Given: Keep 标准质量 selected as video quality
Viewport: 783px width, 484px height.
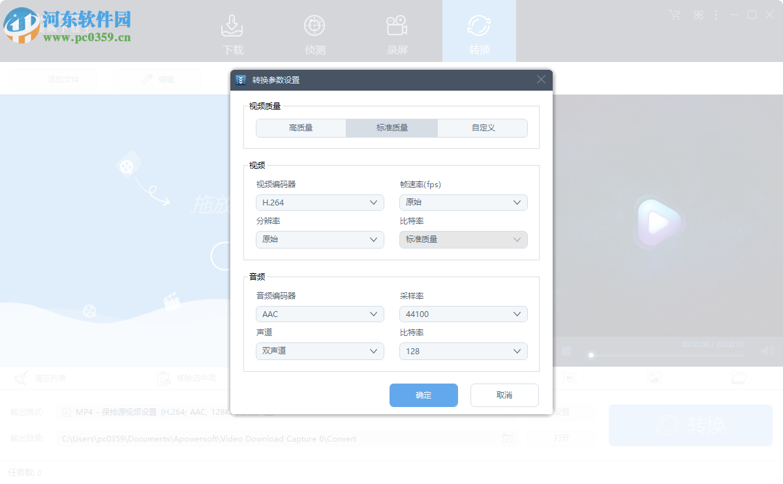Looking at the screenshot, I should coord(391,128).
